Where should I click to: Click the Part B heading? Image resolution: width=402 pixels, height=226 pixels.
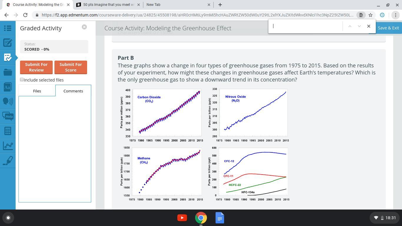click(x=126, y=58)
